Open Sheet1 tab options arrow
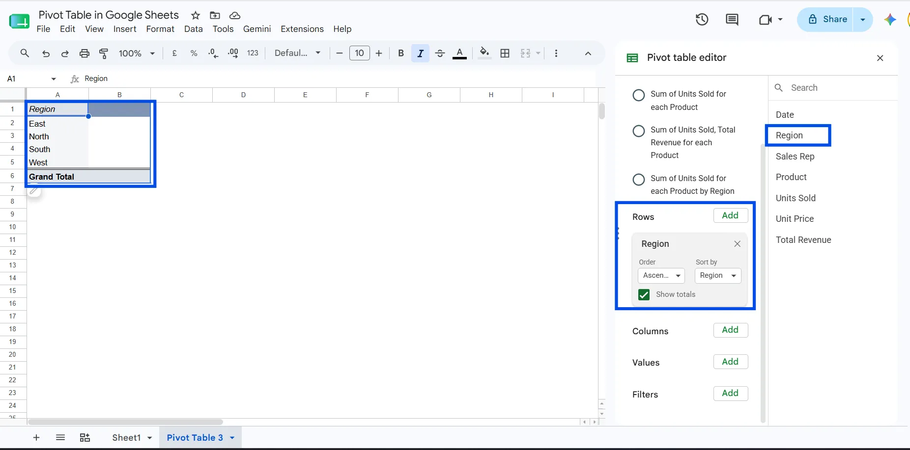 [x=149, y=438]
